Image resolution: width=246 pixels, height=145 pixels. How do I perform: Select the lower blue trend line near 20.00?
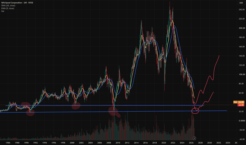(x=113, y=112)
